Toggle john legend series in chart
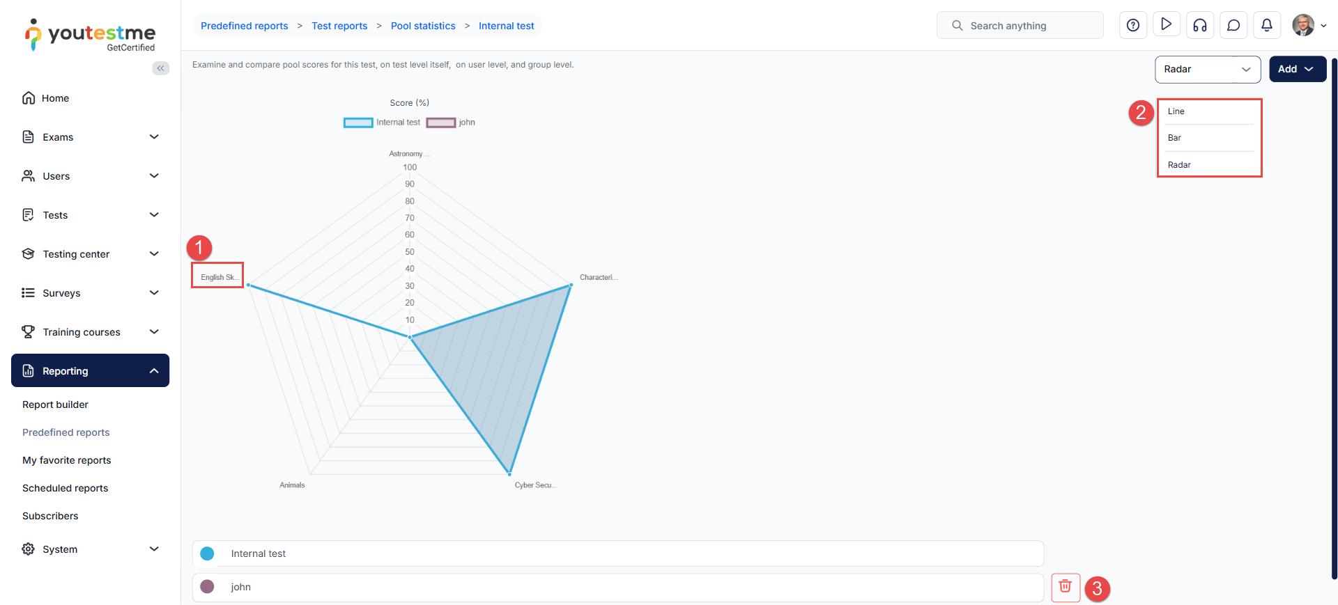 pos(451,123)
